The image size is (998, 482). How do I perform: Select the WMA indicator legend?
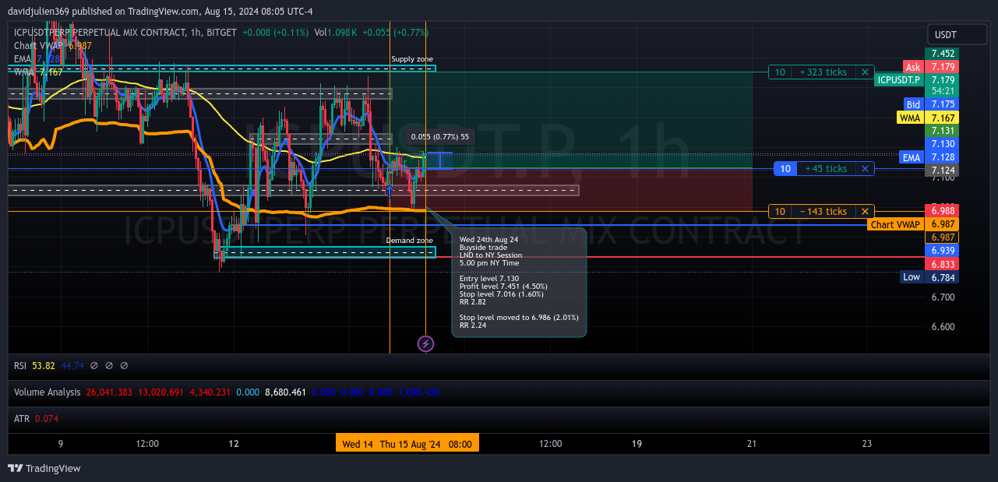click(x=24, y=72)
